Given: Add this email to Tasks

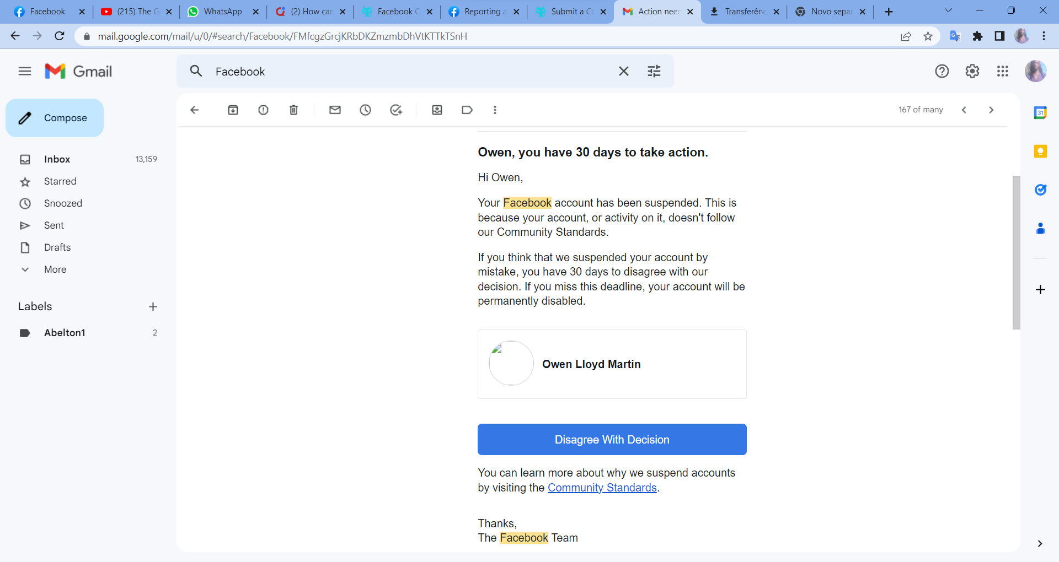Looking at the screenshot, I should 396,110.
